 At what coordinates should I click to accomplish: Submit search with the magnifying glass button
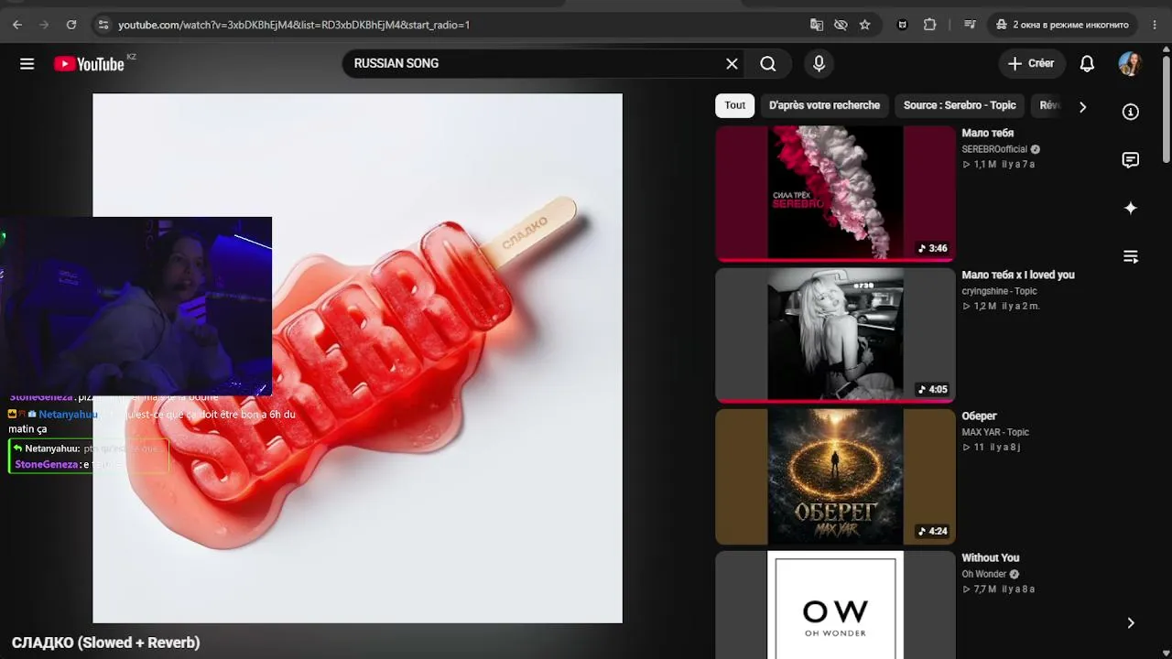[x=768, y=63]
